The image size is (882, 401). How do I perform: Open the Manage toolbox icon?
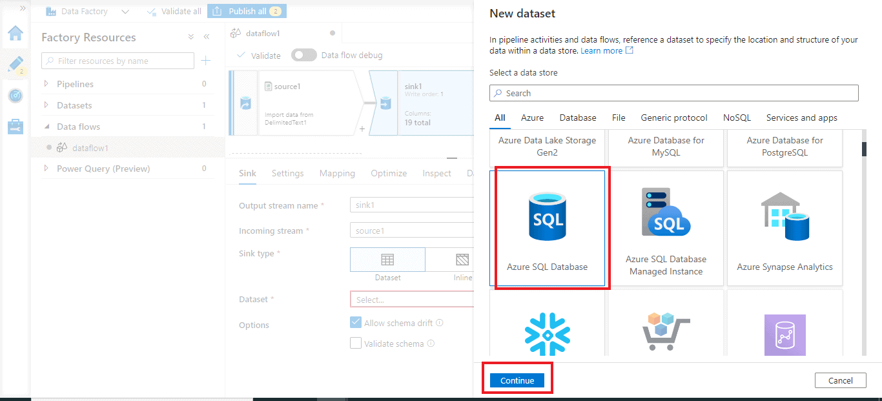point(15,127)
